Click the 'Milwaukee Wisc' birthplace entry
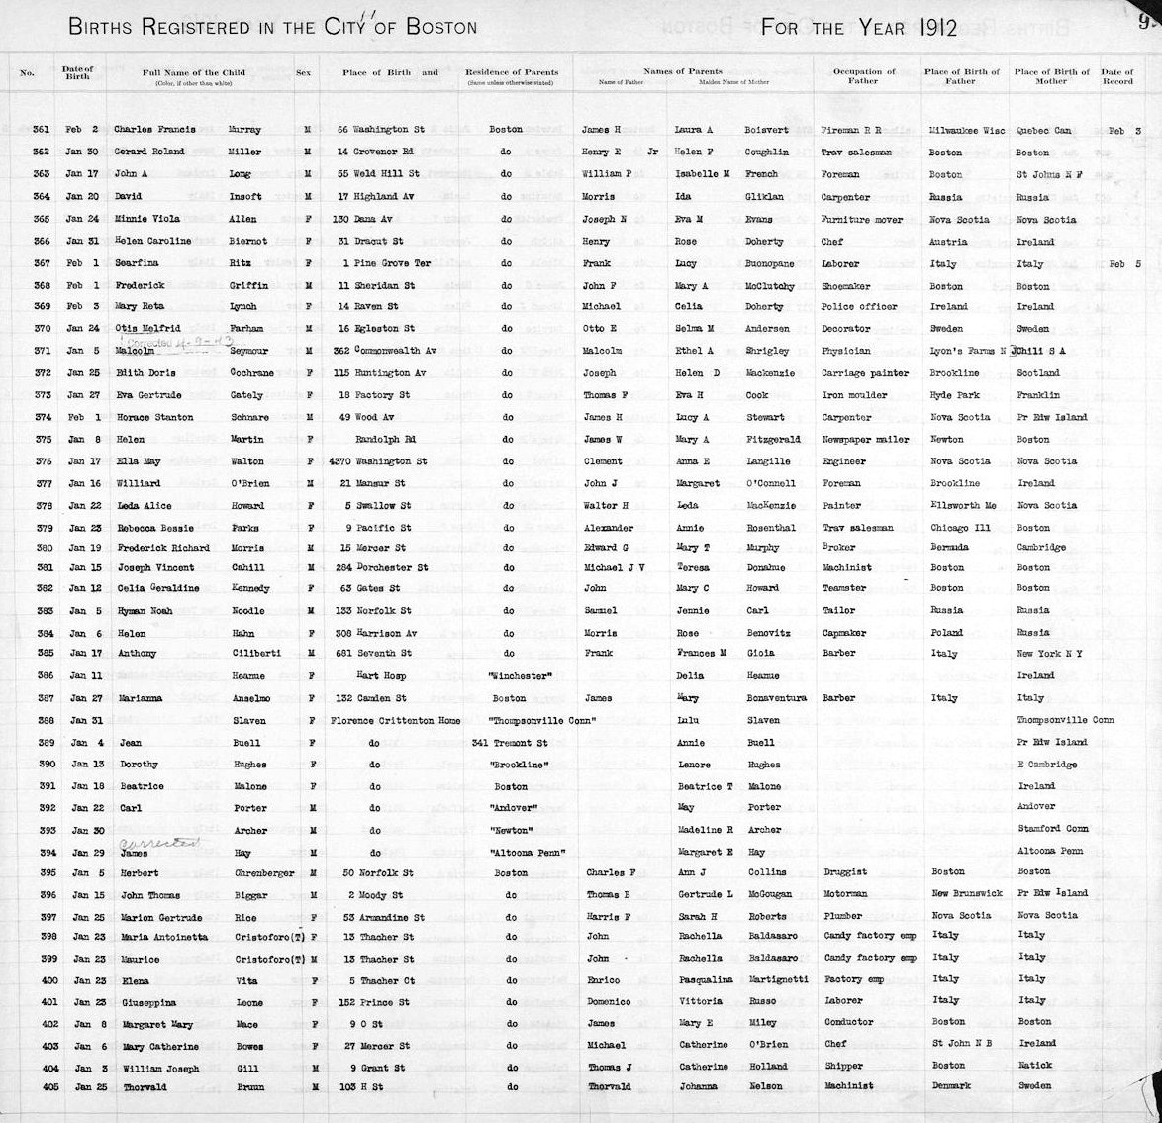This screenshot has height=1123, width=1162. click(967, 131)
